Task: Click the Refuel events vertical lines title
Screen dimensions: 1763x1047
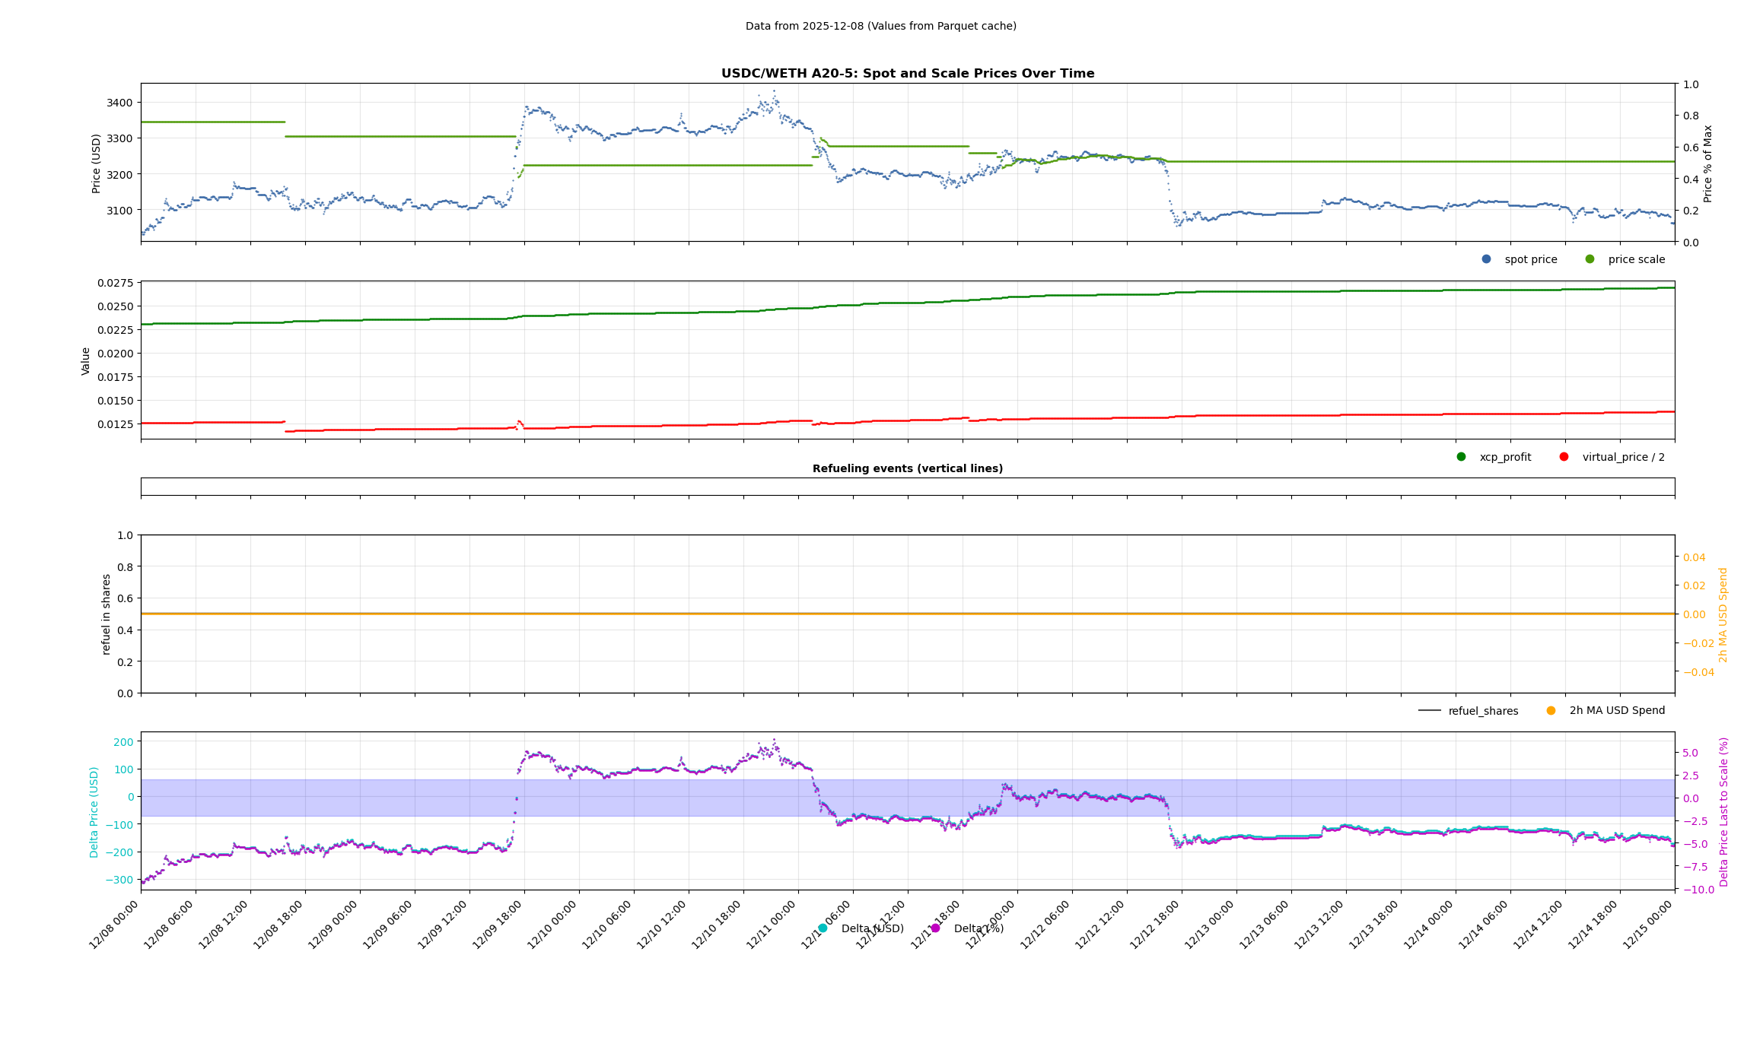Action: (x=907, y=468)
